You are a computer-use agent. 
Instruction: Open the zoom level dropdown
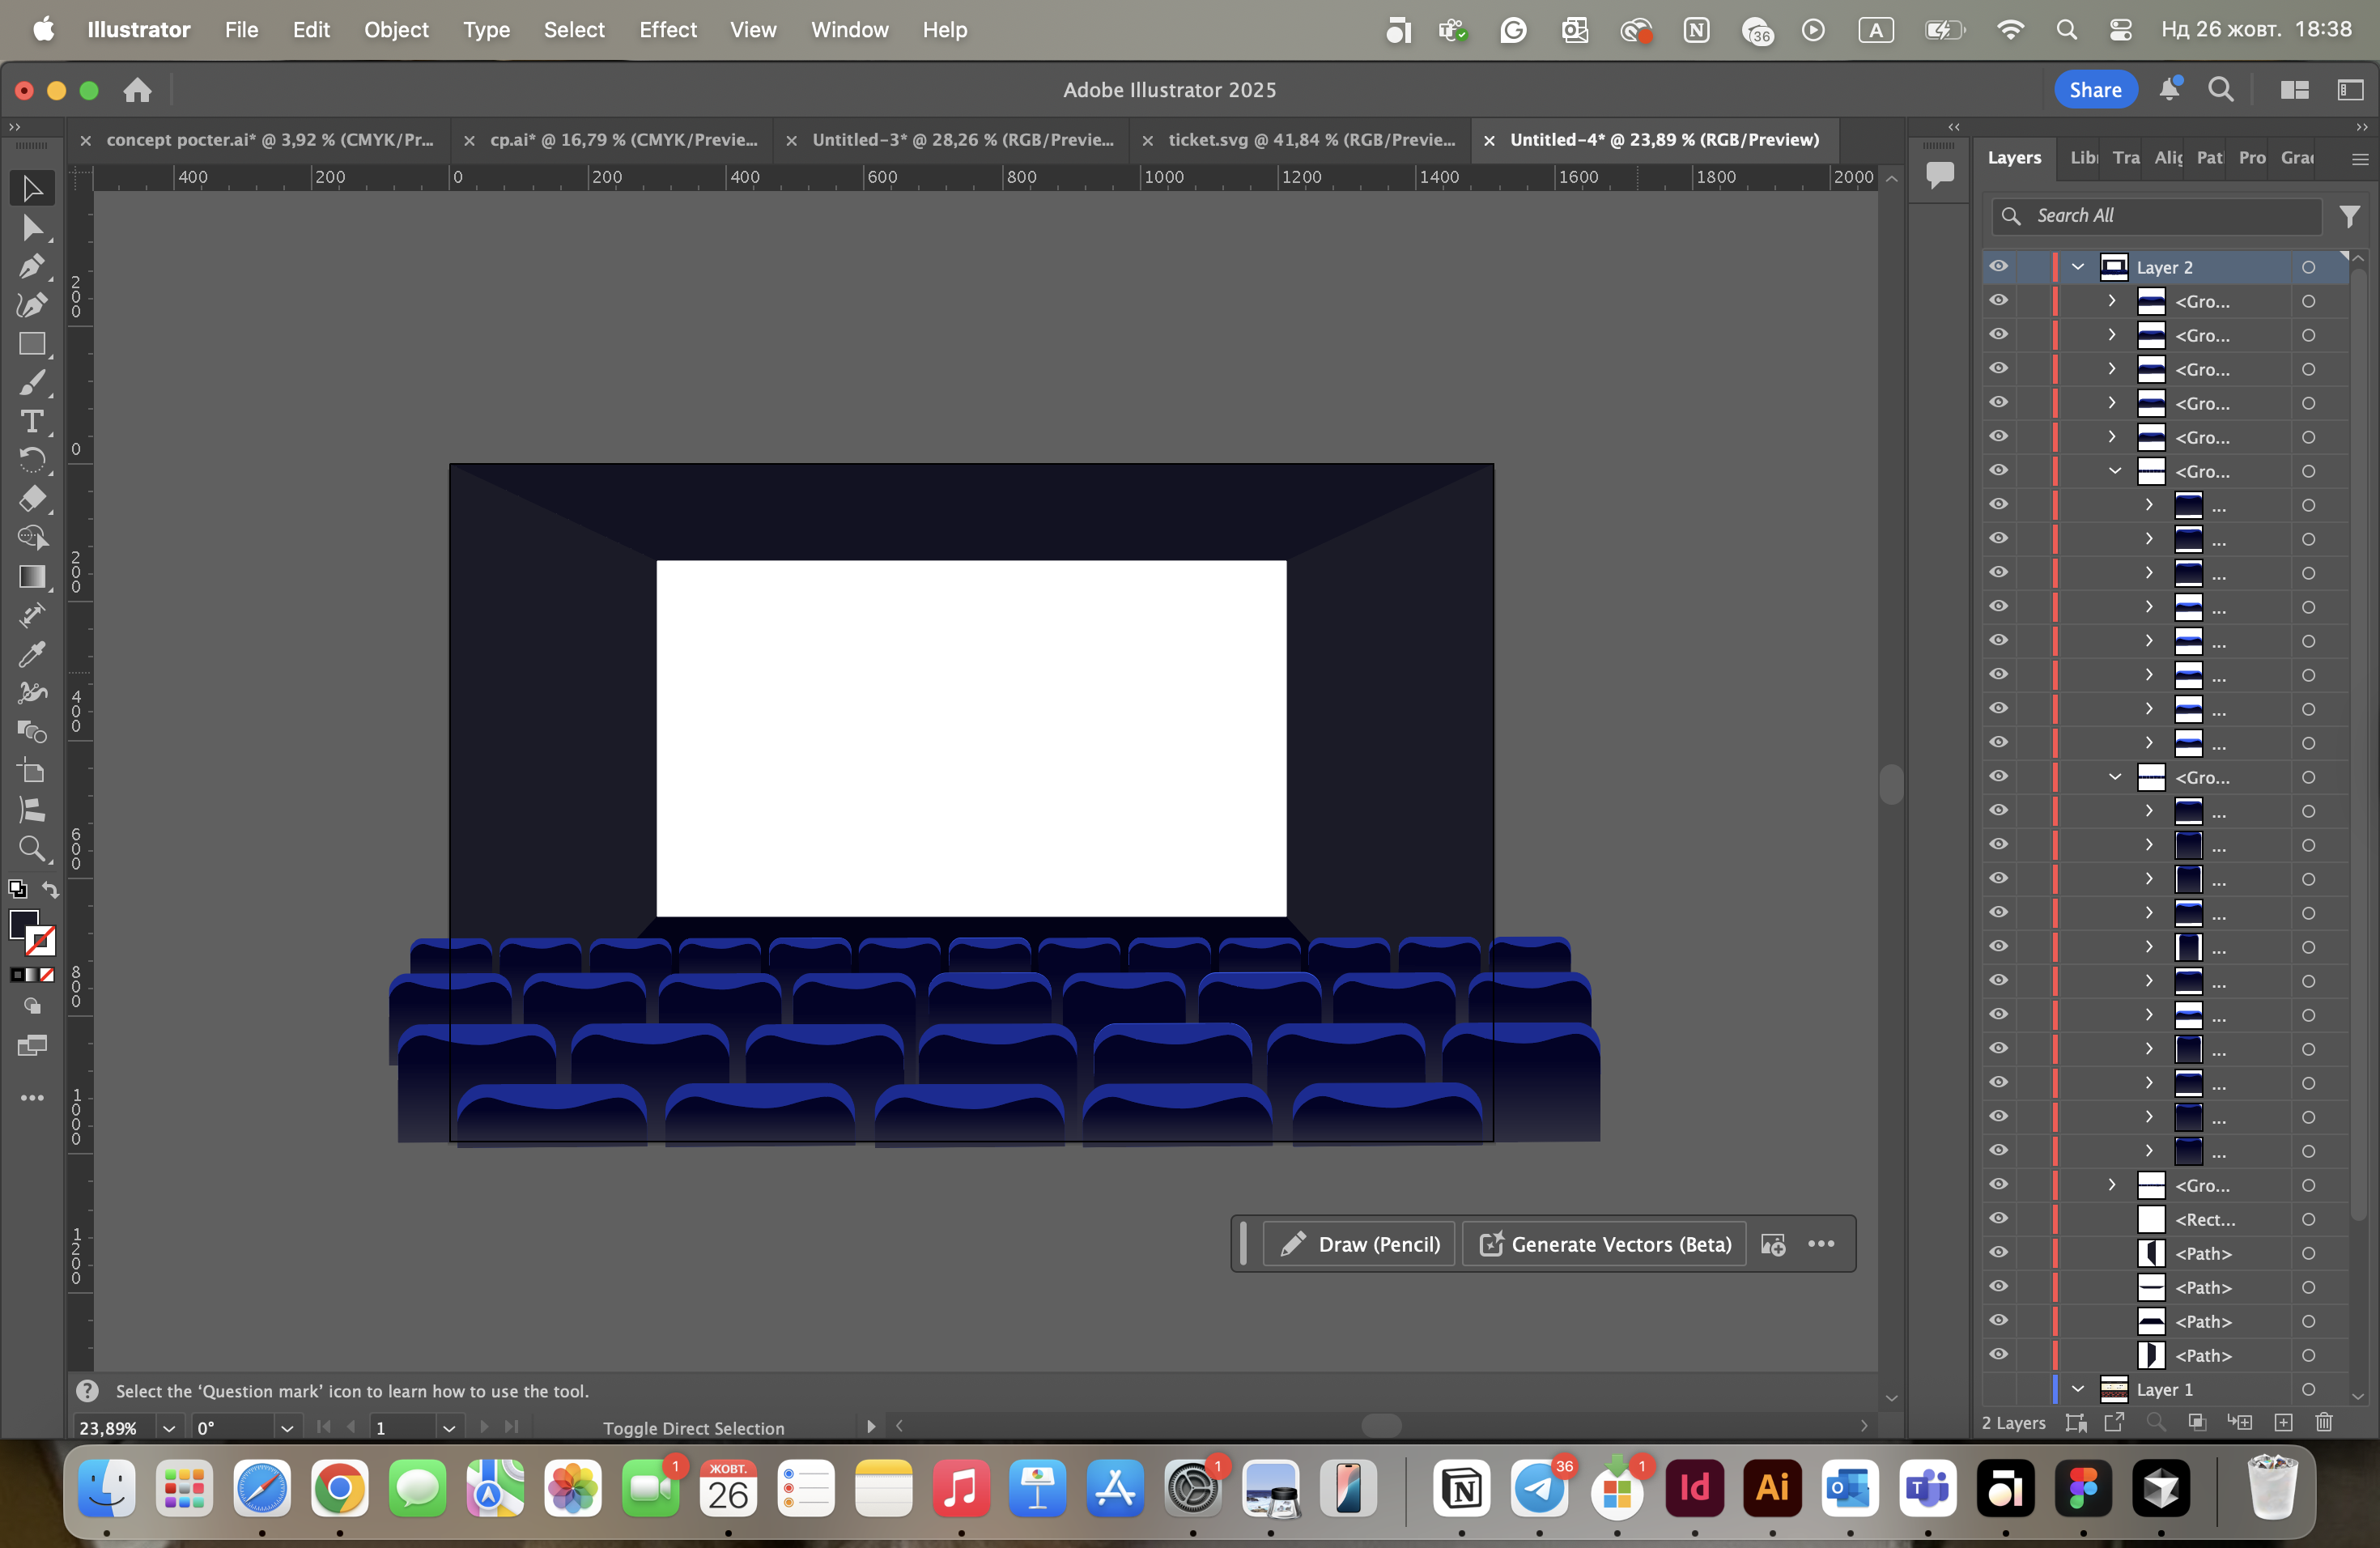(169, 1428)
